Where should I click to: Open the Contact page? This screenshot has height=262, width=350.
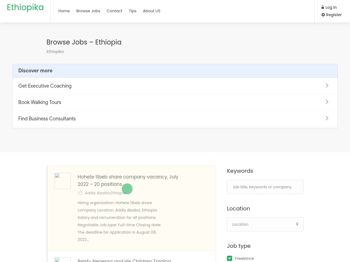click(114, 11)
